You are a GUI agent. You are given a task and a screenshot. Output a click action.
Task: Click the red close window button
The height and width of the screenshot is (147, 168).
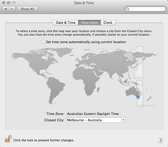[4, 3]
